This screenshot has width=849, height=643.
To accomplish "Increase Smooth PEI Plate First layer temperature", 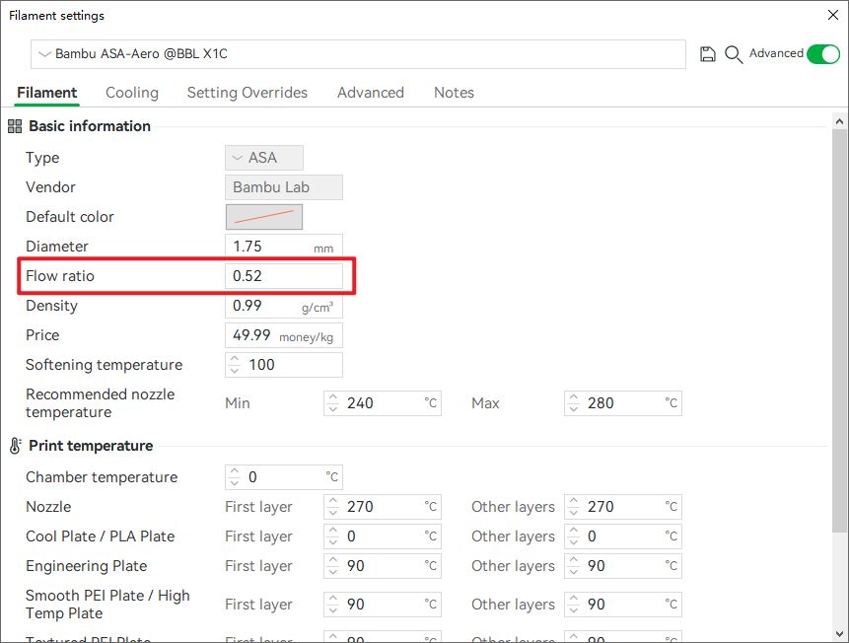I will tap(333, 599).
